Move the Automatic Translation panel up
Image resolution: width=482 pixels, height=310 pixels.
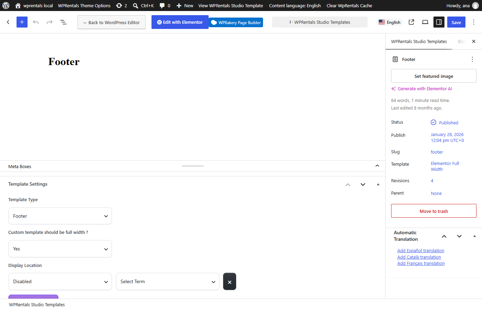coord(444,236)
